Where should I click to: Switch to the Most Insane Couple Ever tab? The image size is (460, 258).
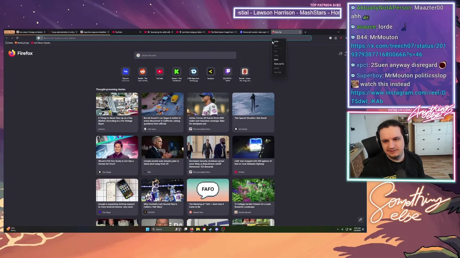[x=222, y=32]
